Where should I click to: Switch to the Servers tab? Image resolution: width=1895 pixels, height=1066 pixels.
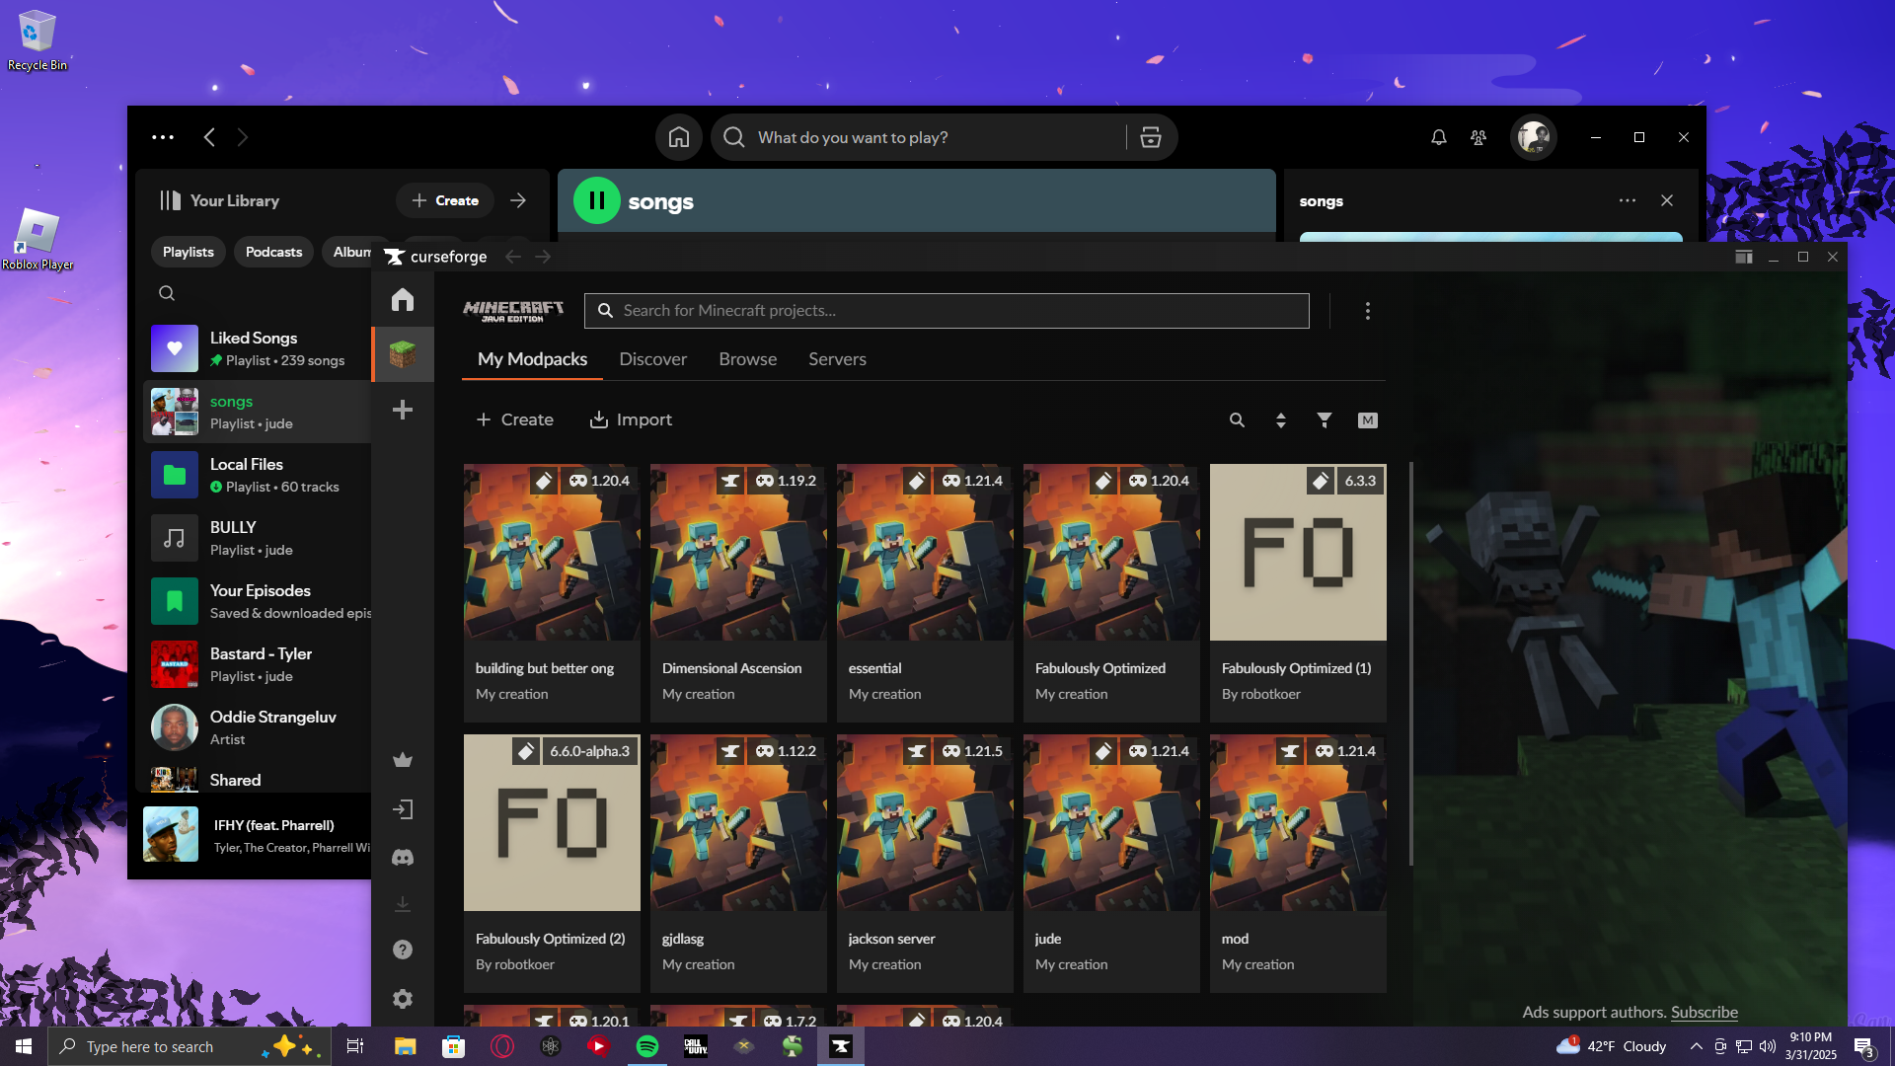(837, 359)
